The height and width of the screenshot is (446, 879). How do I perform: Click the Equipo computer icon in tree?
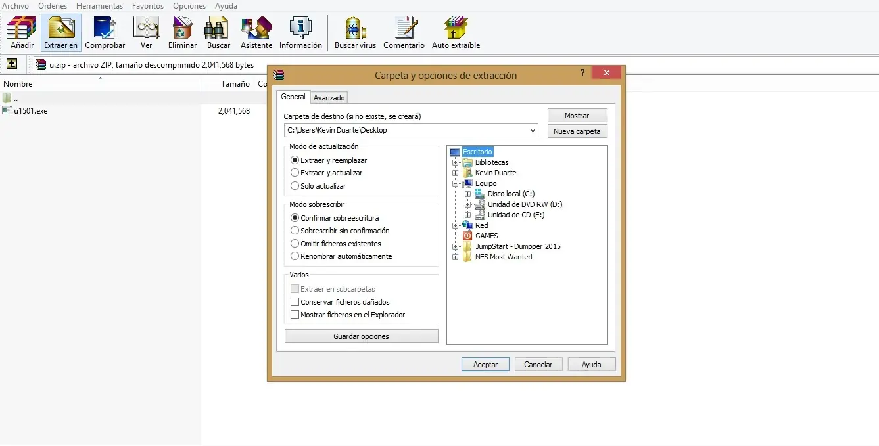coord(467,184)
